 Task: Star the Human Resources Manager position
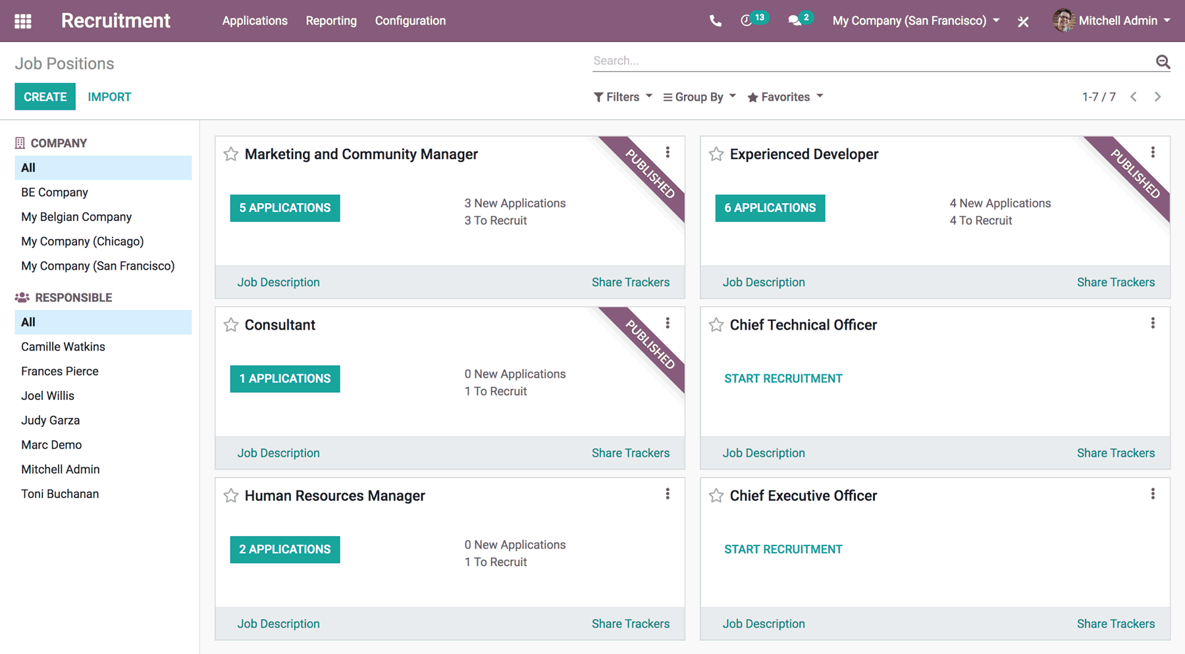tap(231, 495)
